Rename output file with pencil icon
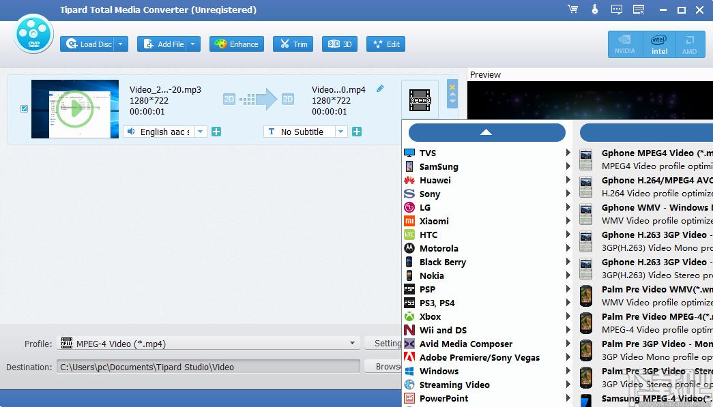The image size is (713, 407). [x=380, y=89]
